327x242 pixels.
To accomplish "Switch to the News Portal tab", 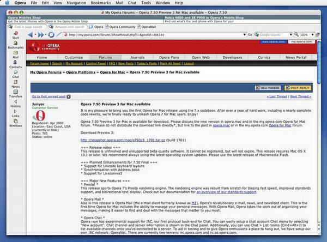I will (x=296, y=57).
